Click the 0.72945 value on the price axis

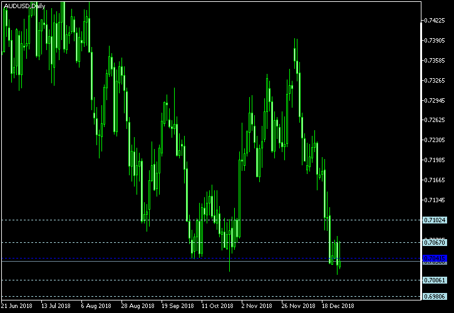tap(435, 100)
